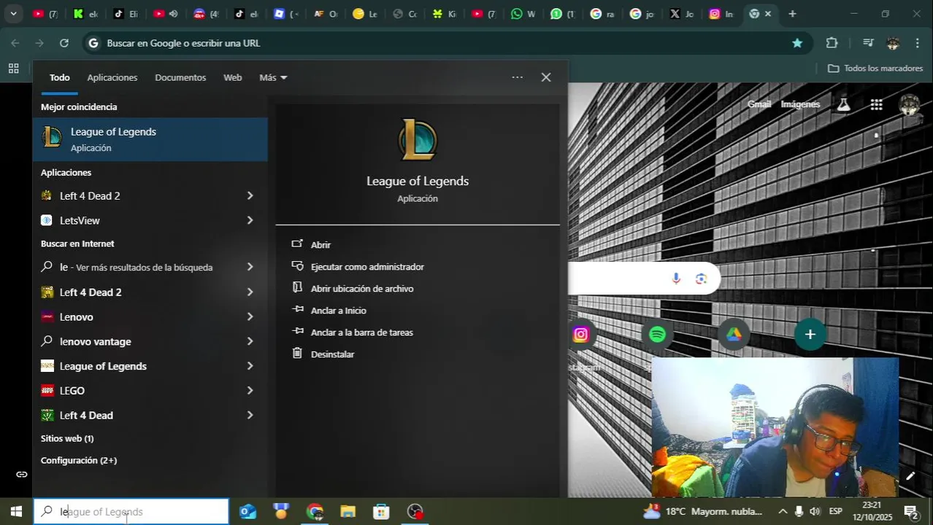Click the Outlook icon on the taskbar
Image resolution: width=933 pixels, height=525 pixels.
(248, 512)
